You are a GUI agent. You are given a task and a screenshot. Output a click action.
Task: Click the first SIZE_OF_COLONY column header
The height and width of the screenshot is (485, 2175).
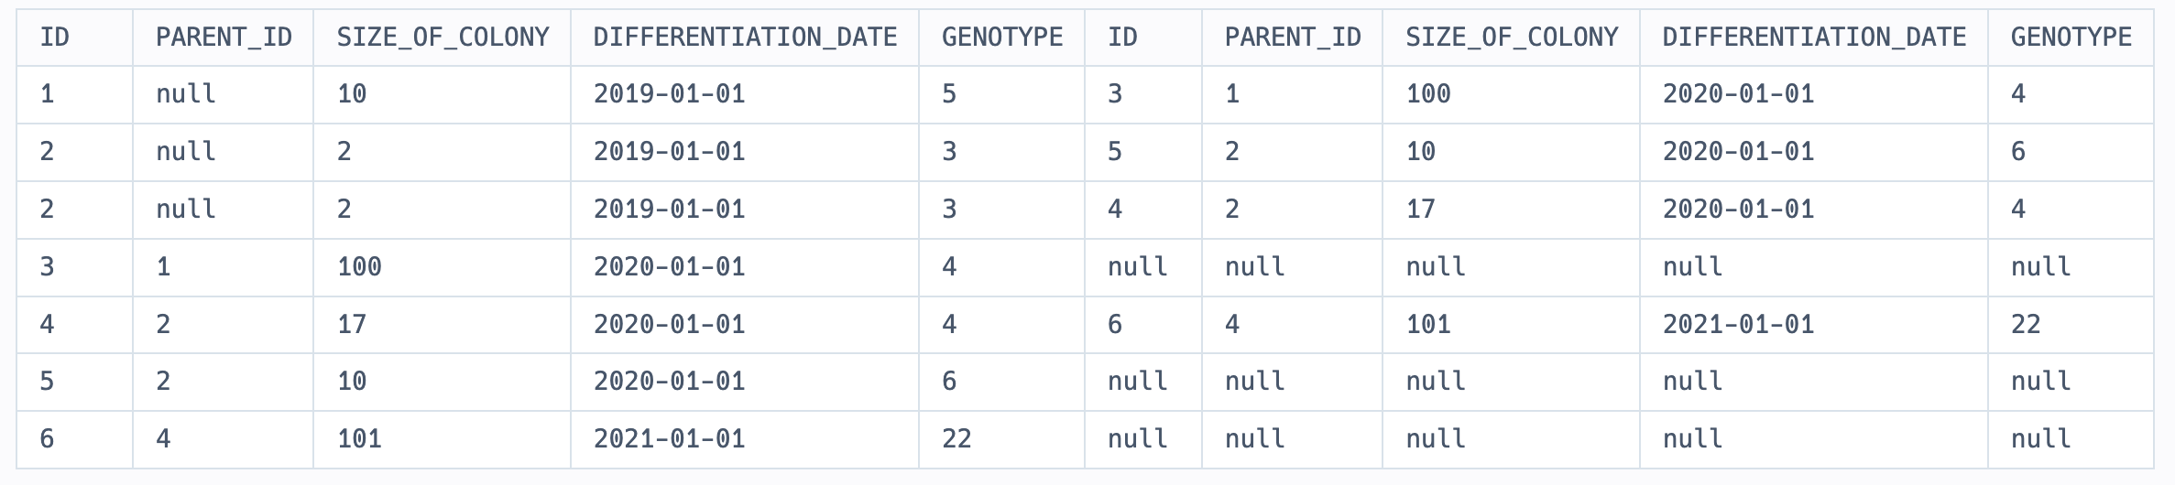[443, 37]
